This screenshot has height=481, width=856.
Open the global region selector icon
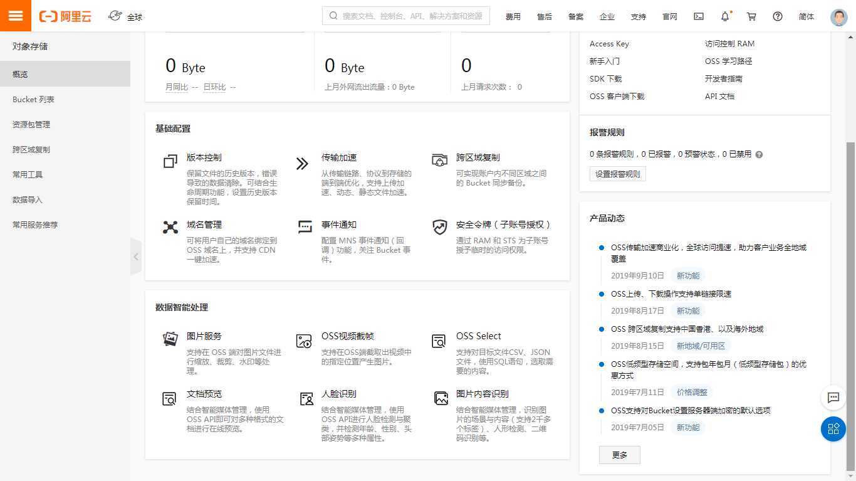(115, 16)
